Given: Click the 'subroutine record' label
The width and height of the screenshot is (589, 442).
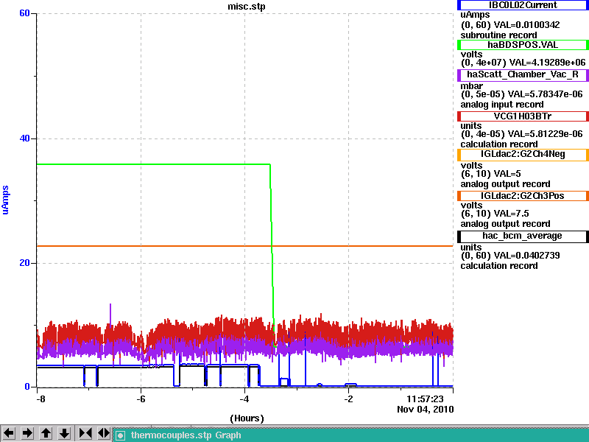Looking at the screenshot, I should [x=499, y=35].
